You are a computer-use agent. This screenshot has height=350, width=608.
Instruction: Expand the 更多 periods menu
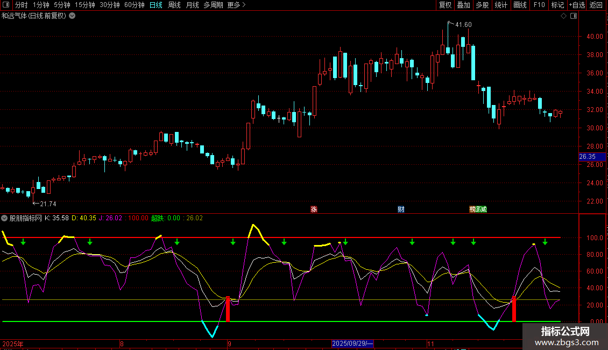click(x=236, y=5)
